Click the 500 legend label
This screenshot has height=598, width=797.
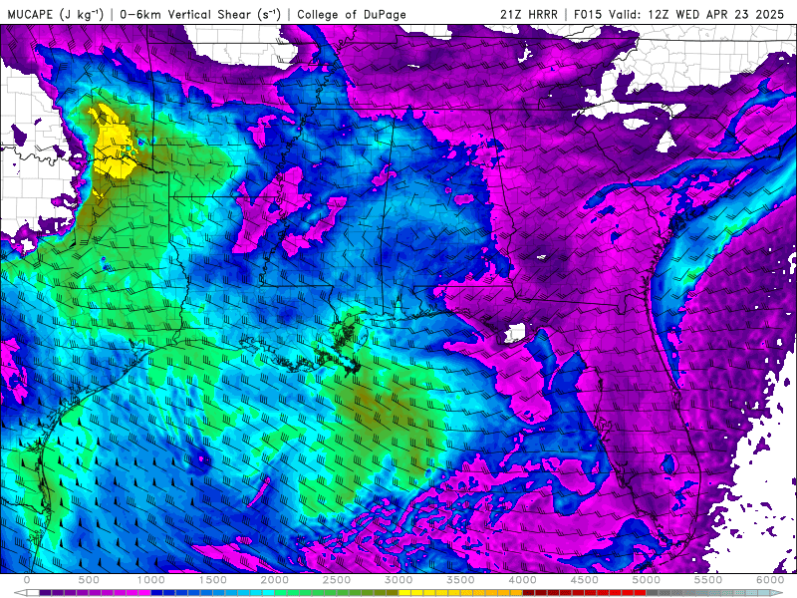89,580
